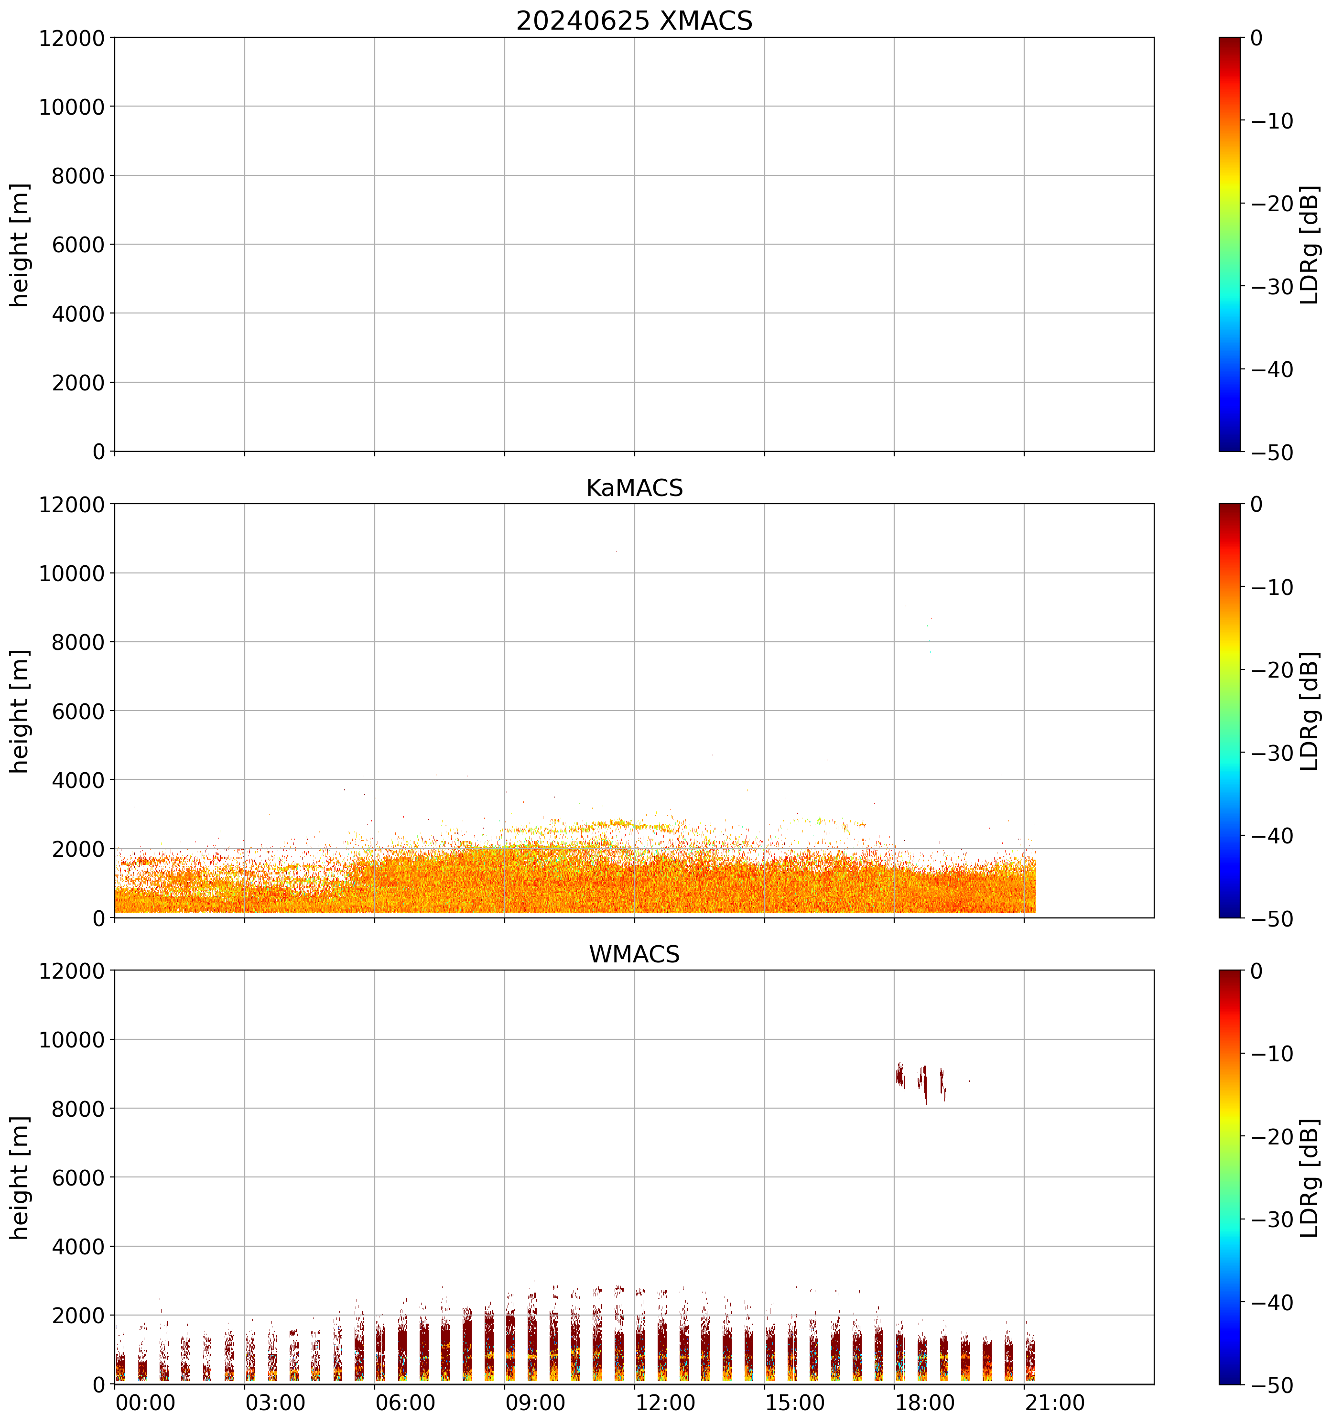Click the 18:00 time axis label
Screen dimensions: 1332x1424
925,1402
